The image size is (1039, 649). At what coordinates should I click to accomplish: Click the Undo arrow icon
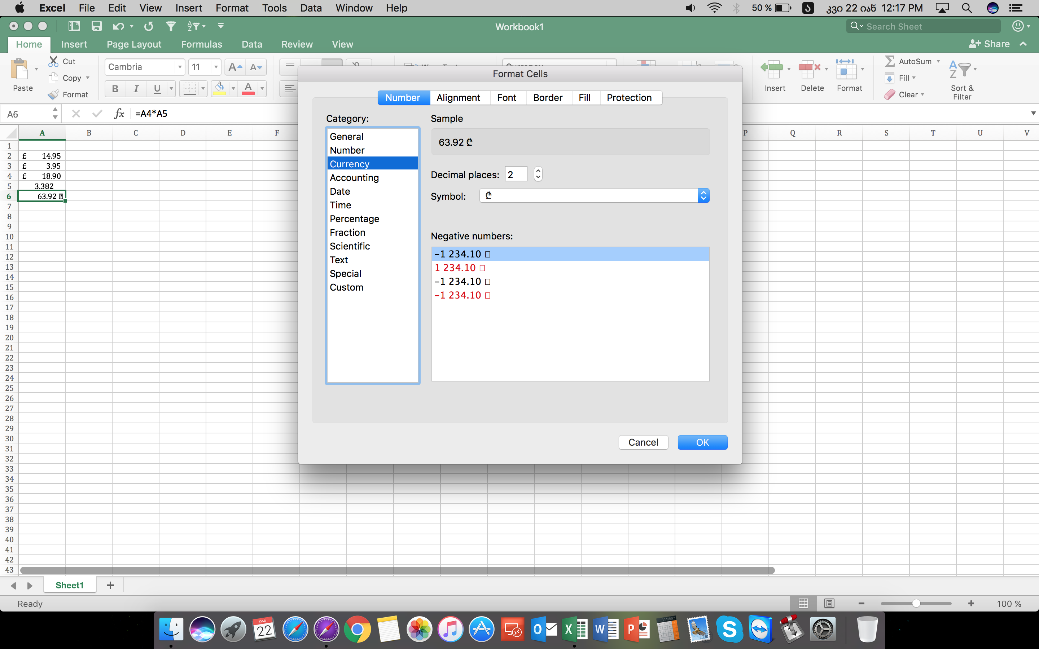pos(118,26)
